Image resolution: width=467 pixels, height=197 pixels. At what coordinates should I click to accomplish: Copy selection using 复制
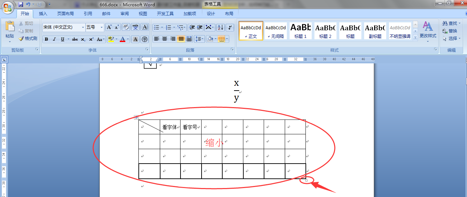click(x=26, y=31)
